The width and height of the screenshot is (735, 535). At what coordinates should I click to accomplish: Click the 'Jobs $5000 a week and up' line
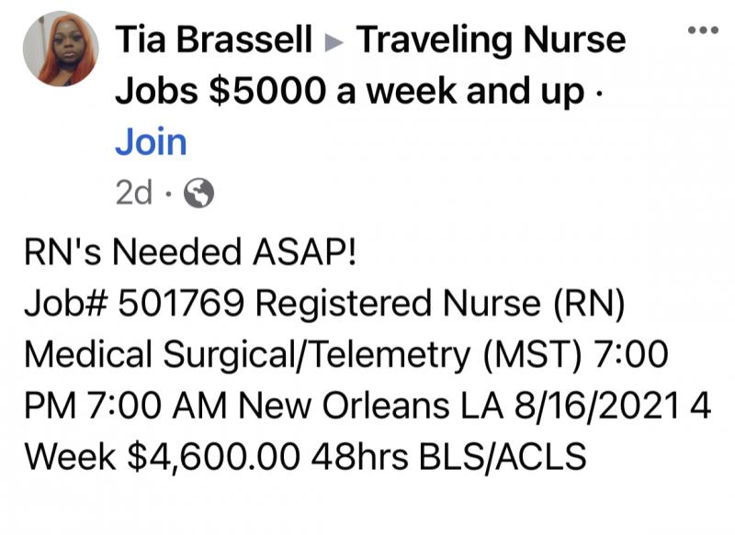point(350,91)
